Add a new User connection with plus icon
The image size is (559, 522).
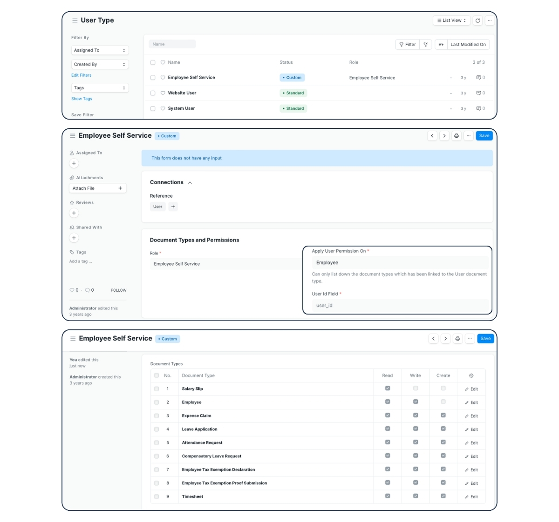click(x=173, y=207)
